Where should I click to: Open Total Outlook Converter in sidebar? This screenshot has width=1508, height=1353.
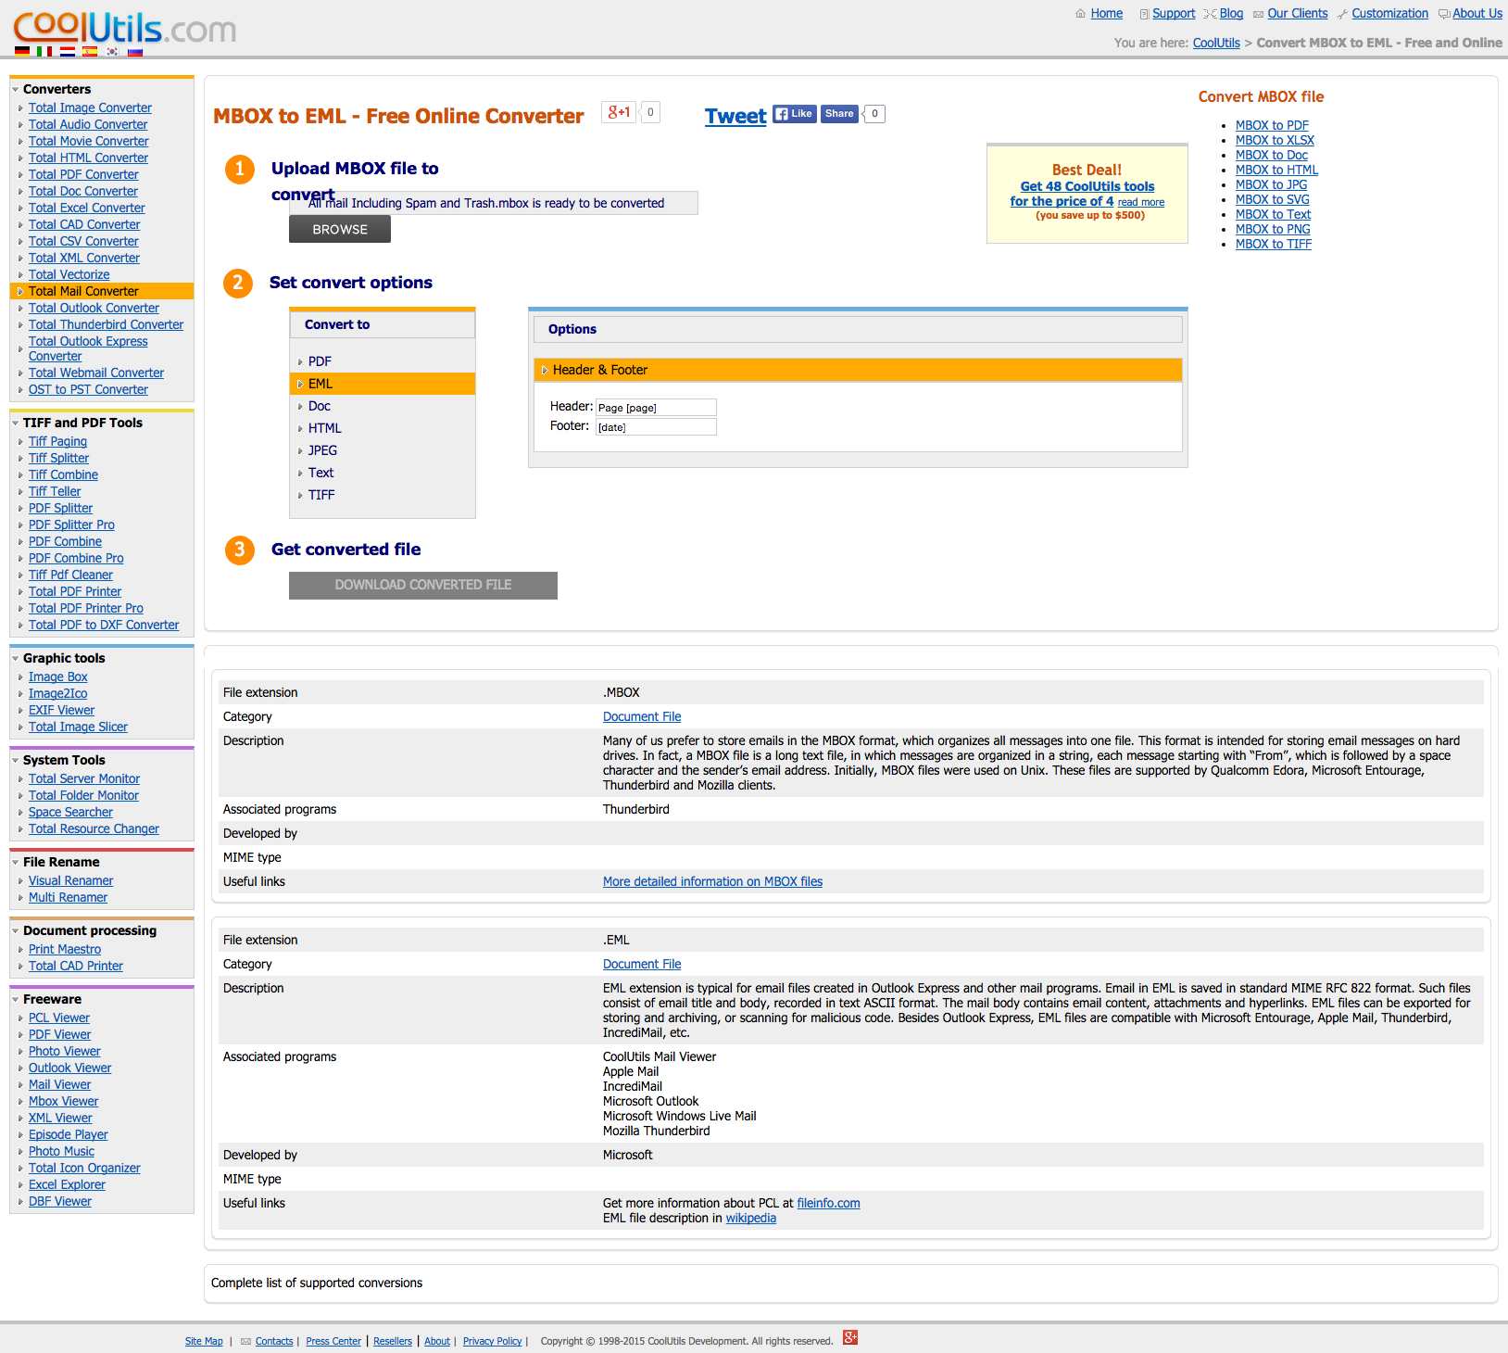pos(94,308)
